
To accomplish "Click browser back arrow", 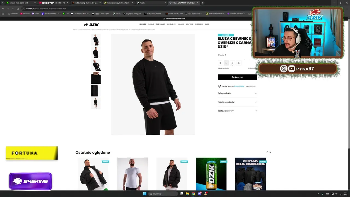I will 3,8.
